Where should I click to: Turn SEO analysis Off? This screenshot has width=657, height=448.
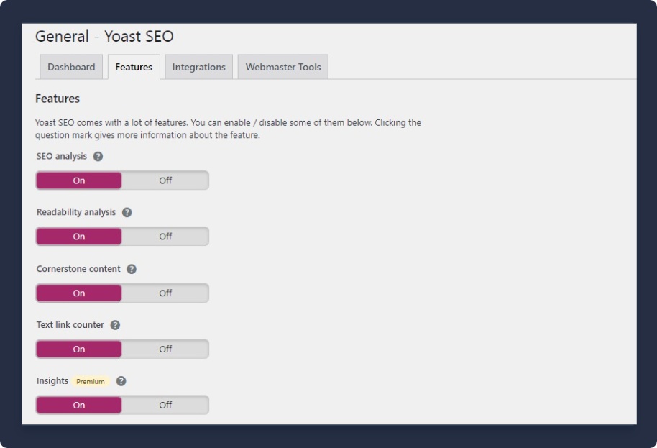point(165,180)
